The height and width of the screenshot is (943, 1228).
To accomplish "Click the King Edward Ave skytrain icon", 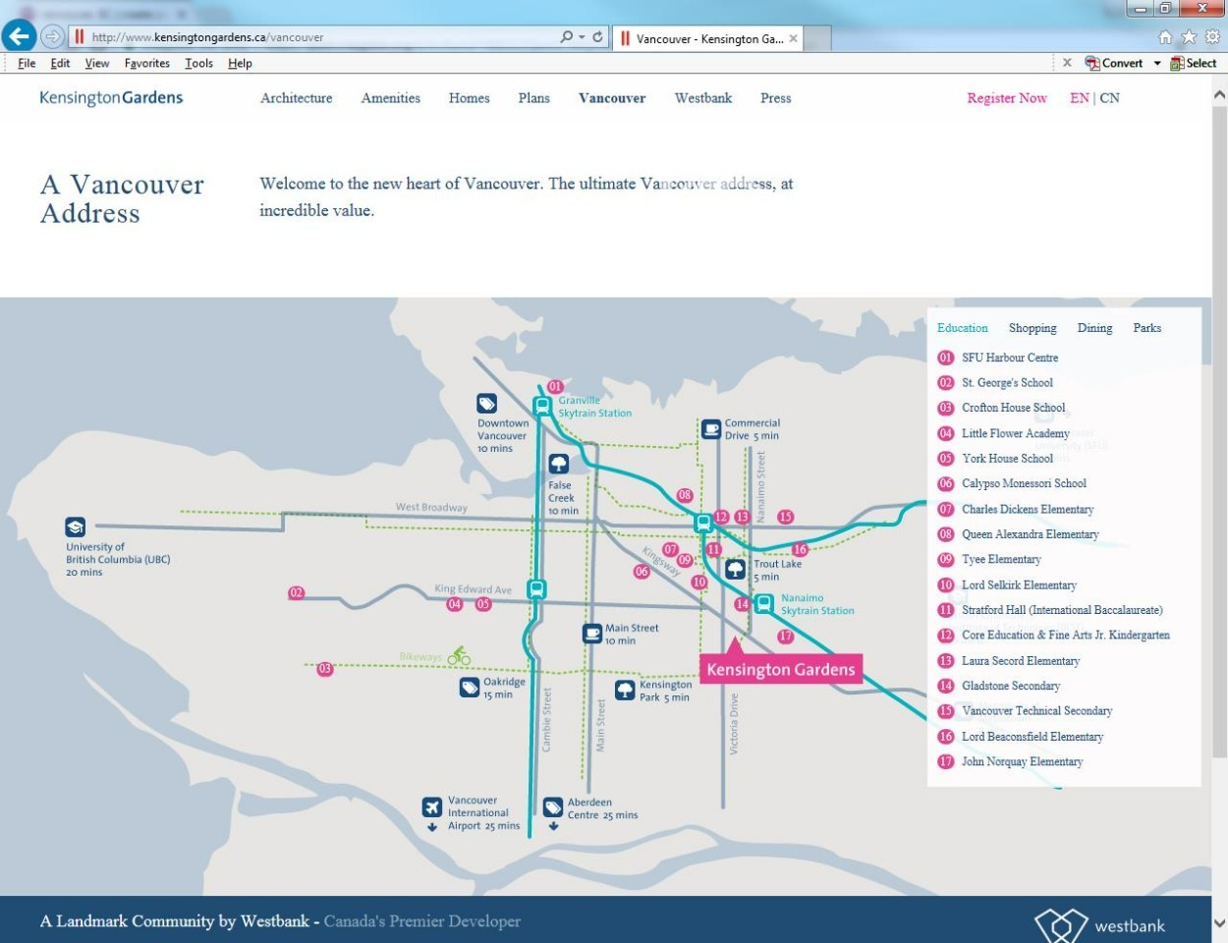I will pyautogui.click(x=535, y=589).
